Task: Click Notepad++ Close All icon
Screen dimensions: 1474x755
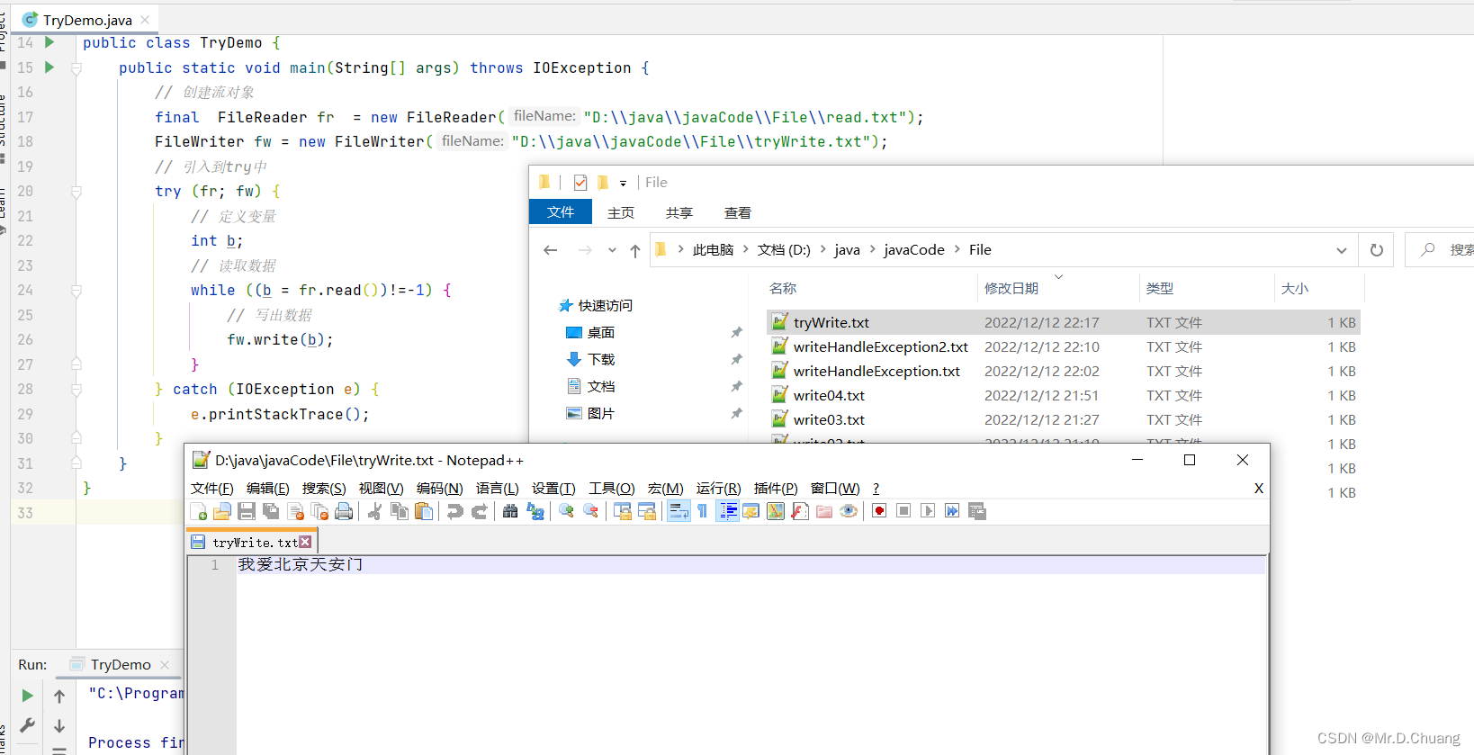Action: (319, 511)
